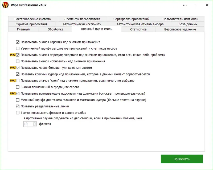Screen dimensions: 213x170
Task: Switch to Скрытые приложения tab
Action: pos(32,24)
